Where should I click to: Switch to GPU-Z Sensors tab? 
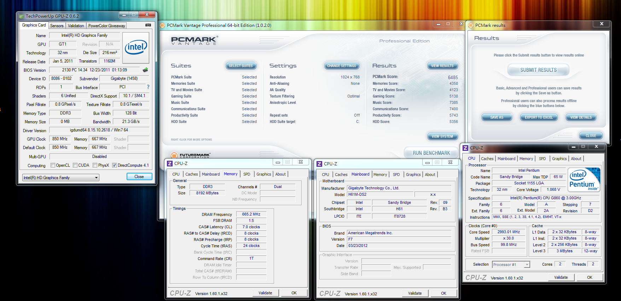(57, 26)
